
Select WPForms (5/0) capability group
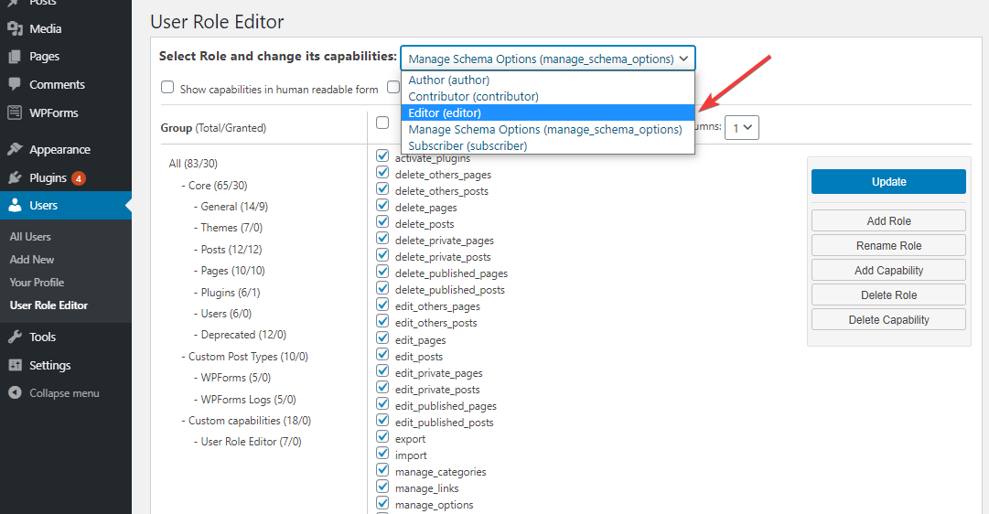[x=235, y=377]
